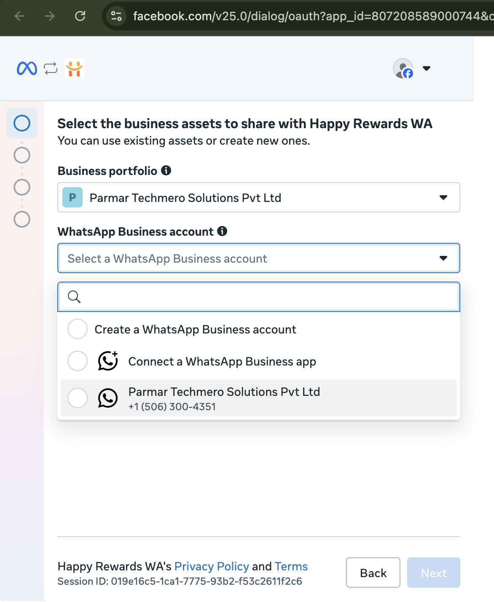Click the Select the business assets heading
This screenshot has height=602, width=494.
245,124
